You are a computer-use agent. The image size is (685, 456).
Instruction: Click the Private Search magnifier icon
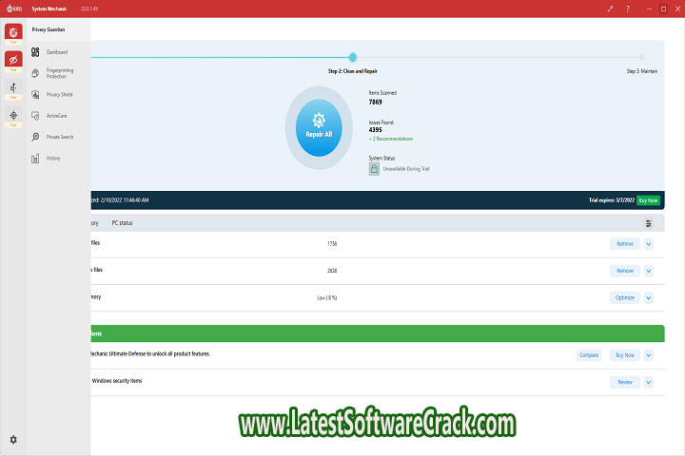pyautogui.click(x=35, y=137)
